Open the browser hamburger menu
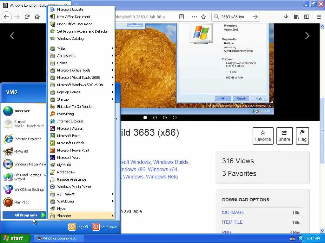The image size is (325, 243). (319, 17)
